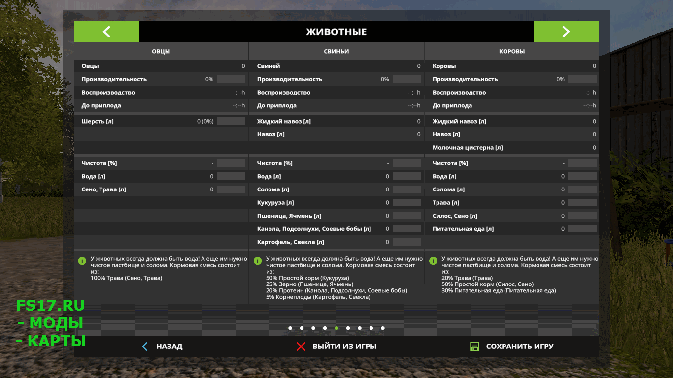
Task: Select the second page indicator dot
Action: (x=302, y=328)
